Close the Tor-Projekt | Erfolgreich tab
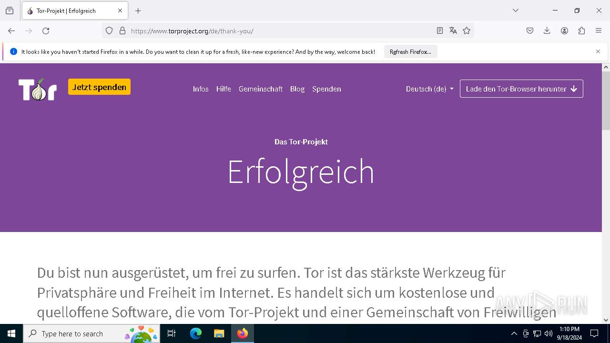610x343 pixels. click(120, 10)
